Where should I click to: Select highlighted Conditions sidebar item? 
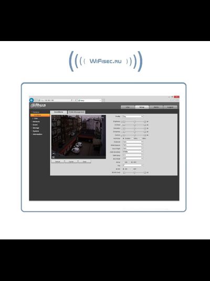click(x=40, y=115)
